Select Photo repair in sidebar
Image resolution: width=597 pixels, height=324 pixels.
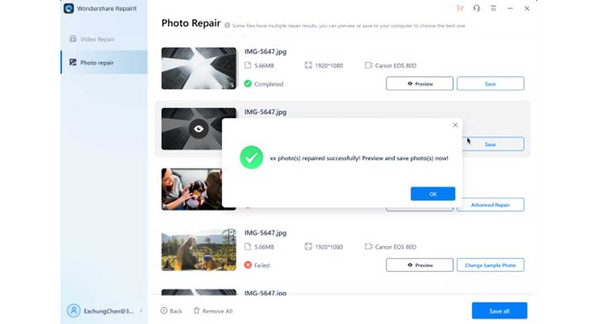pyautogui.click(x=104, y=63)
